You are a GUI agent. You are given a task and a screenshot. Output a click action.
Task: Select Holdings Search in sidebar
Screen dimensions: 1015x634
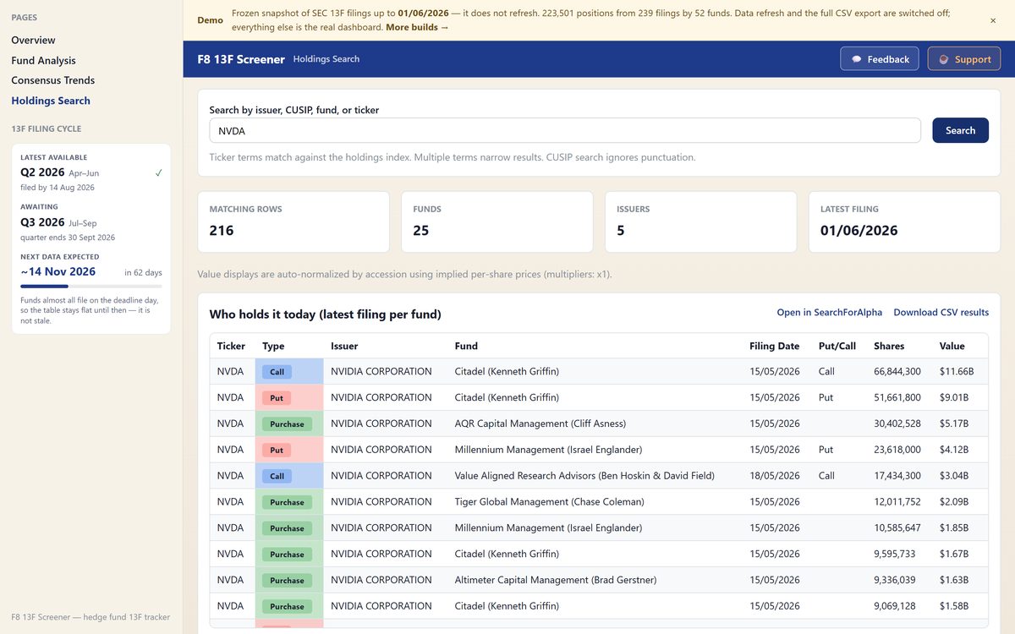(x=51, y=101)
